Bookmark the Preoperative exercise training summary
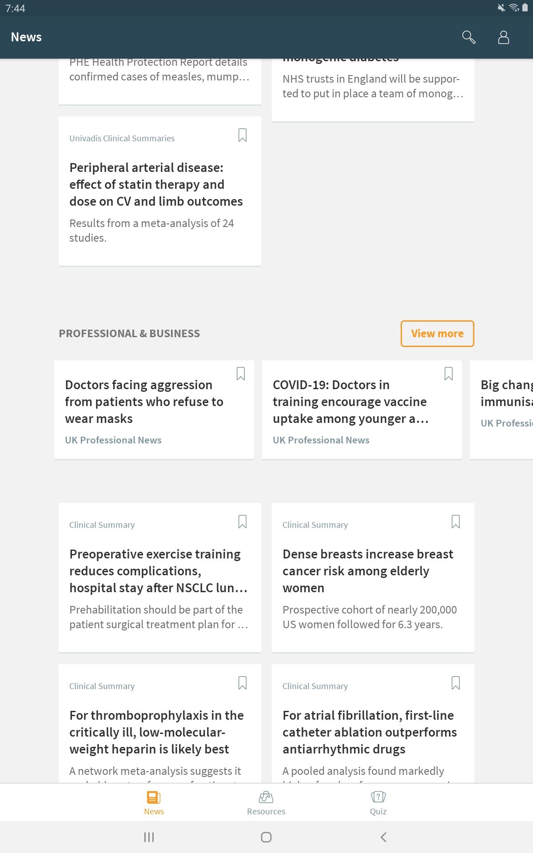 pos(243,522)
